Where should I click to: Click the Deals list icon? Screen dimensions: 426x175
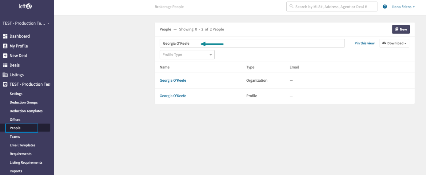coord(5,65)
